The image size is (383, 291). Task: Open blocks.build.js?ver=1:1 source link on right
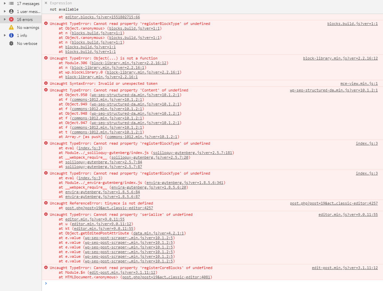[x=352, y=24]
